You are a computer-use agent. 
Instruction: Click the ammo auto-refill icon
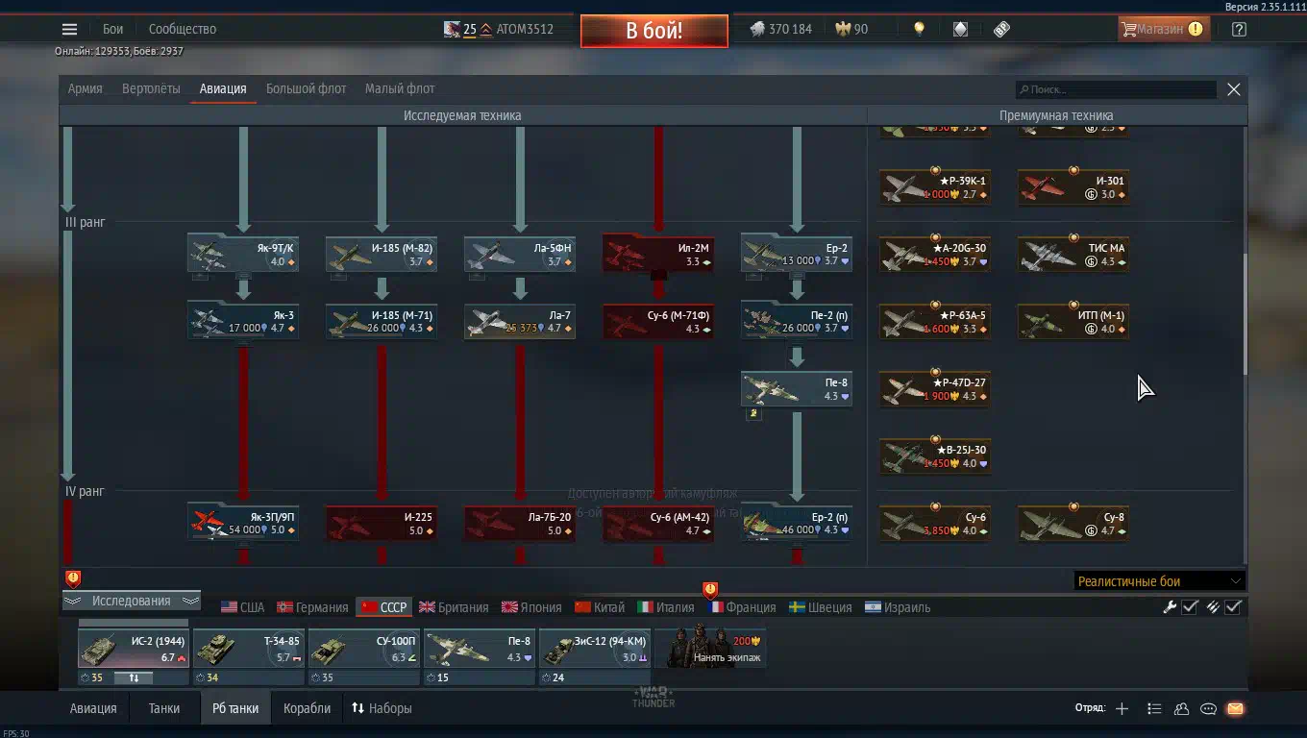(1213, 606)
